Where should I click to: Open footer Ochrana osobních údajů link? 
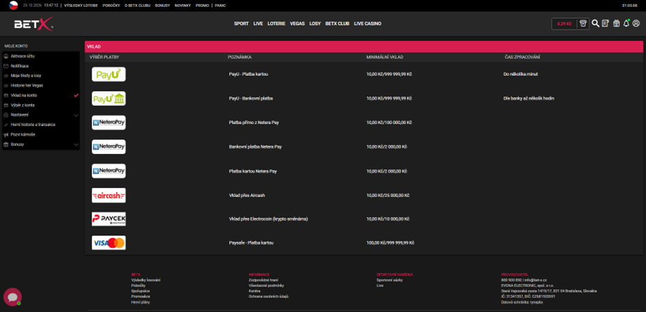point(268,296)
